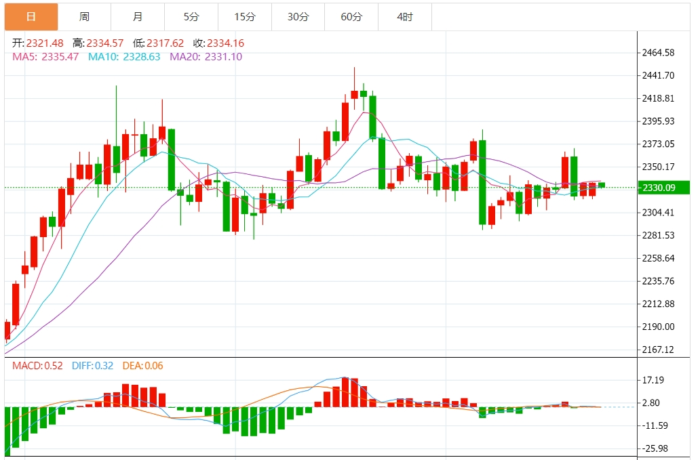Click the 17.19 MACD axis label
This screenshot has height=460, width=700.
point(653,380)
